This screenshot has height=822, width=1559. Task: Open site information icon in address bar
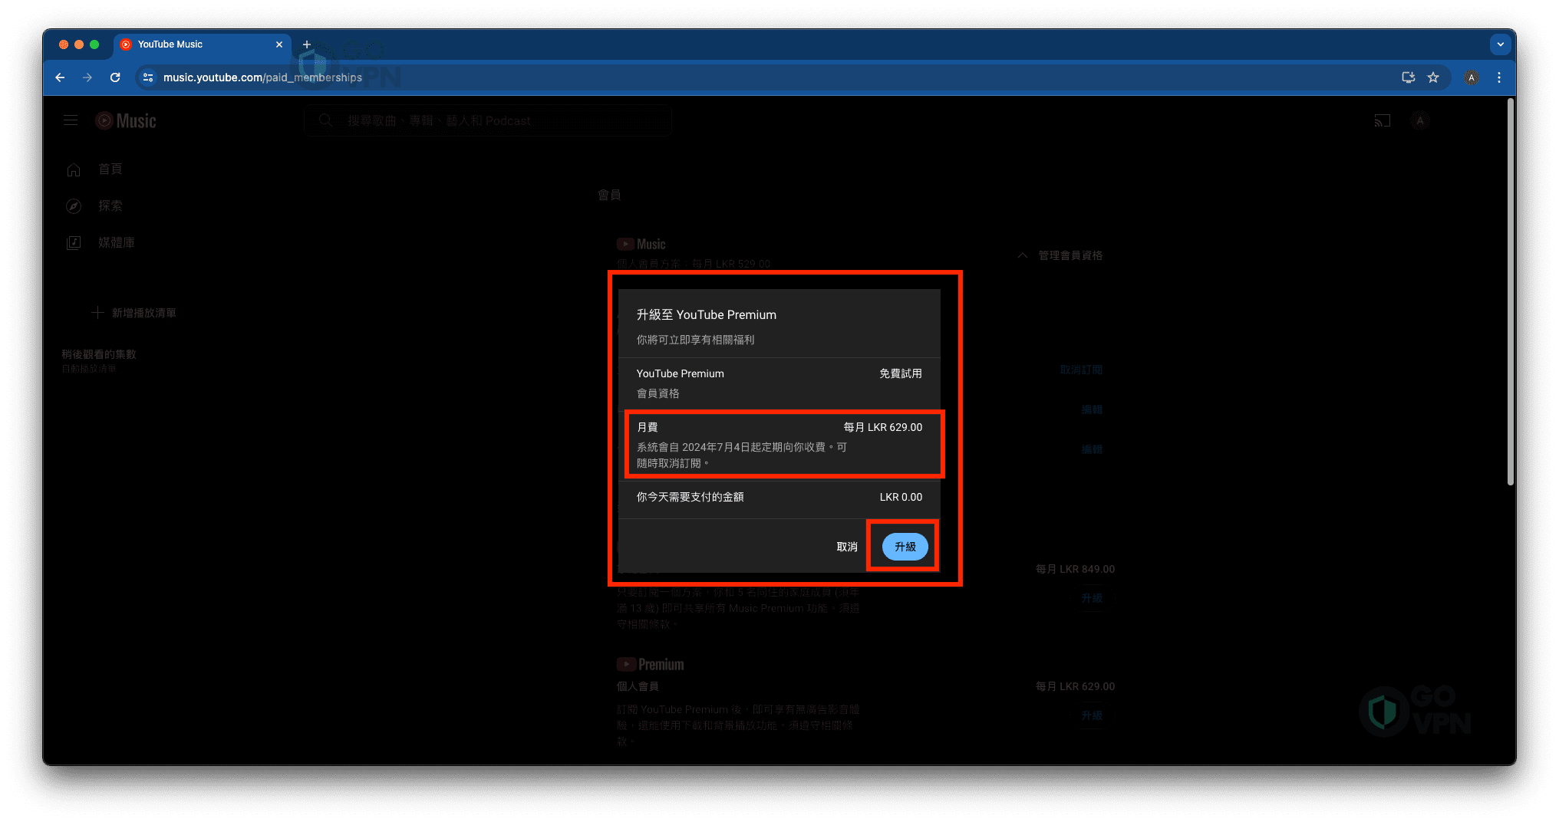[148, 77]
